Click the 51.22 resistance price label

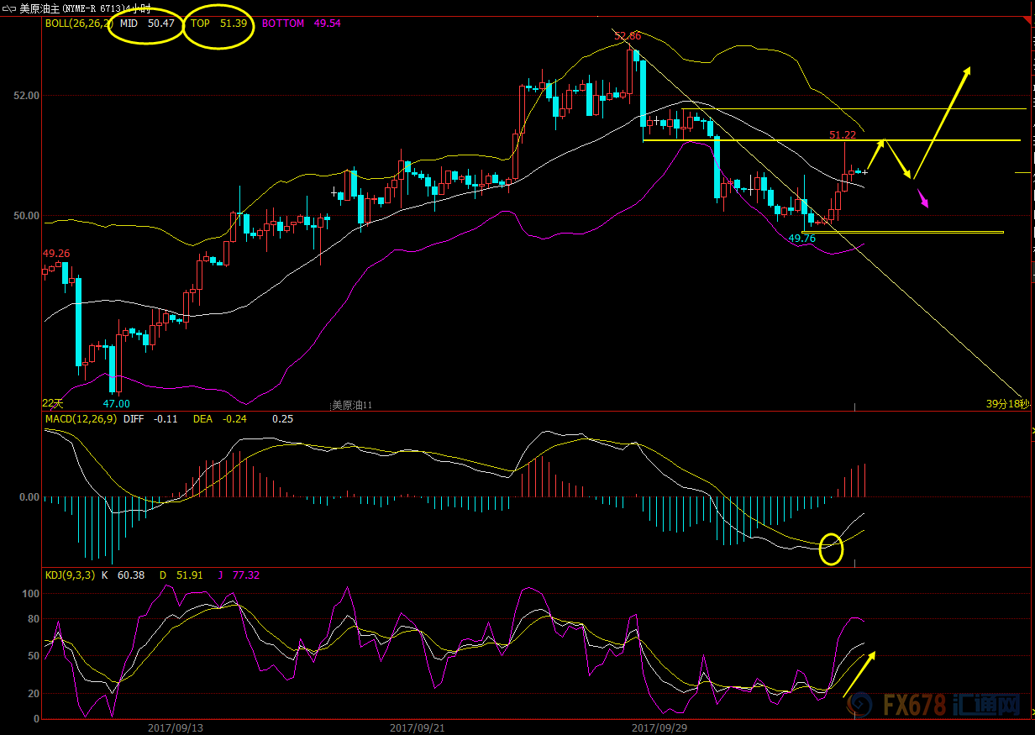[842, 135]
